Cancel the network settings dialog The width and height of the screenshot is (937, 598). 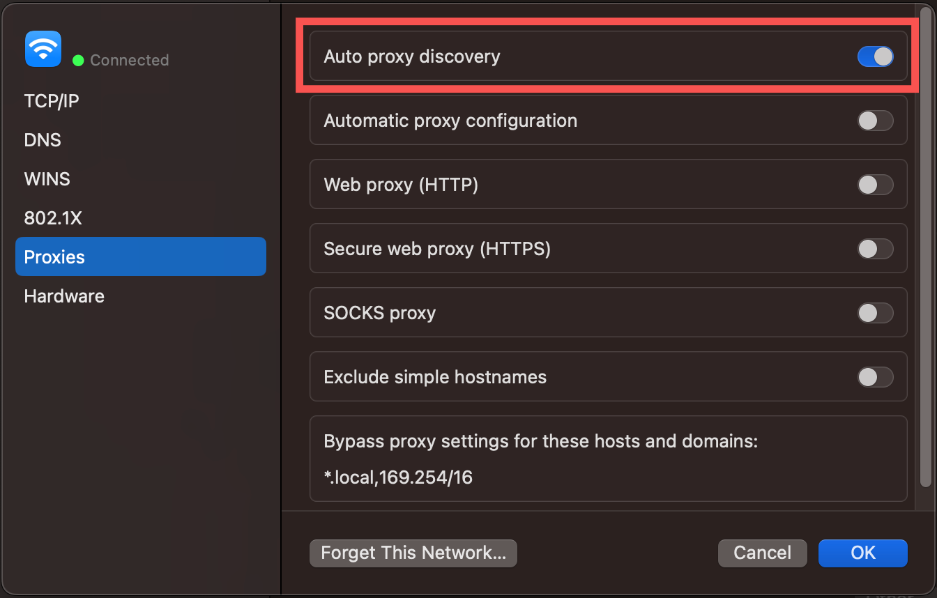coord(762,553)
